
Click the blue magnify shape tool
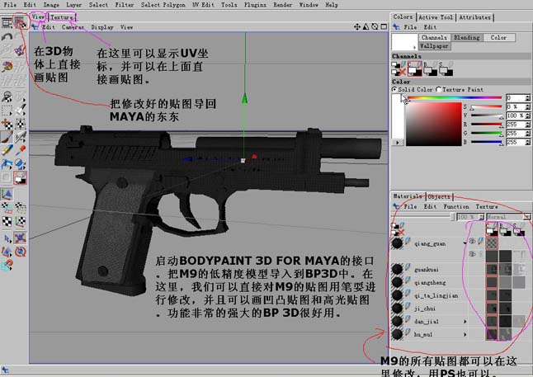click(x=21, y=164)
